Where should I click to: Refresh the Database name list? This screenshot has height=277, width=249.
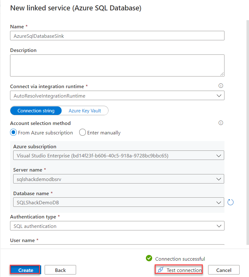click(x=230, y=202)
